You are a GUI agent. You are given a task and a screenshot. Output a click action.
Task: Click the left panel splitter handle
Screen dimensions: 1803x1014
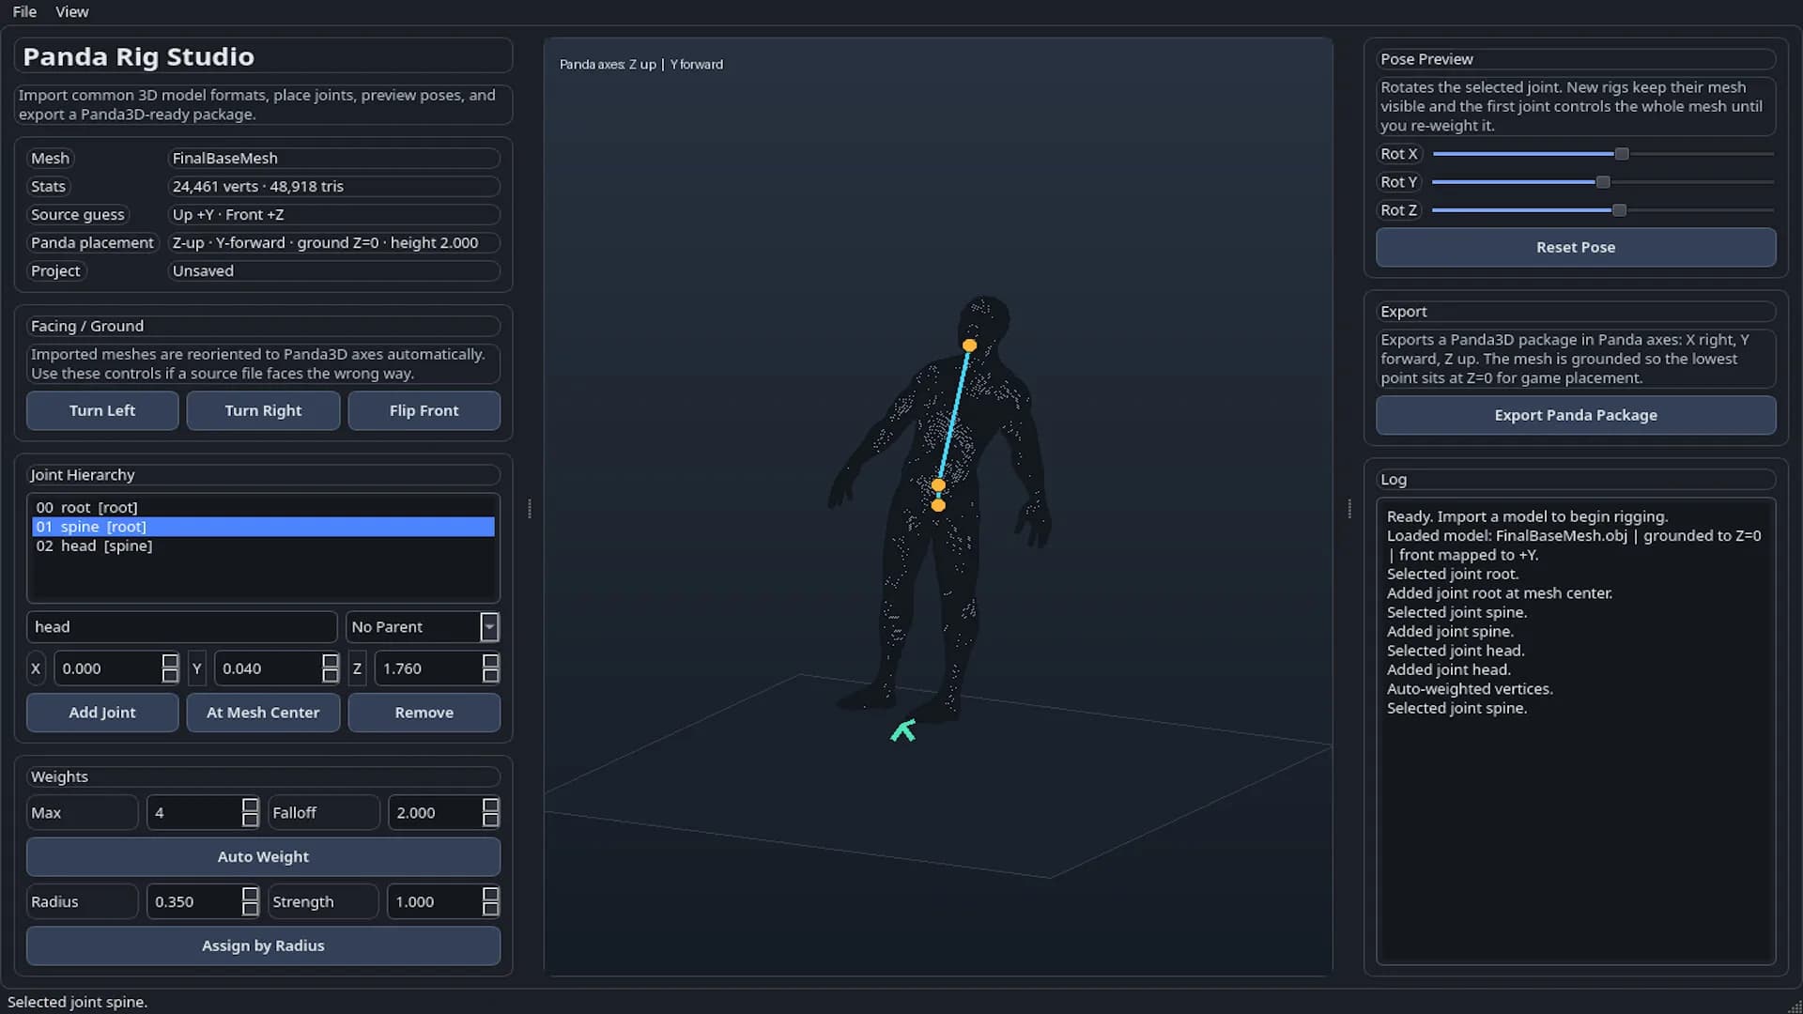click(530, 509)
